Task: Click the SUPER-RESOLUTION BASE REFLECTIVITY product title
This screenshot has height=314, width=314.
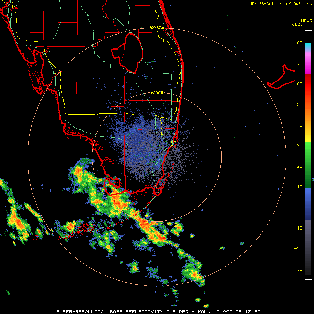Action: coord(110,312)
